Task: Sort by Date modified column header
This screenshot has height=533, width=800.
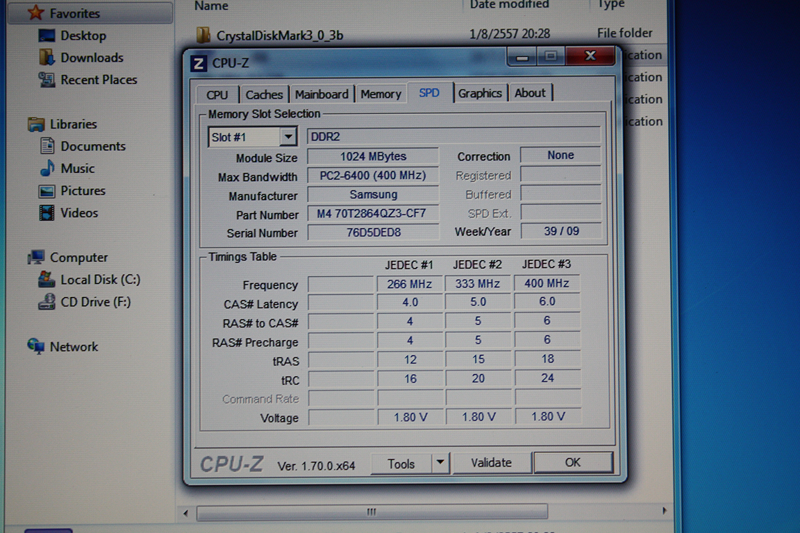Action: pos(509,5)
